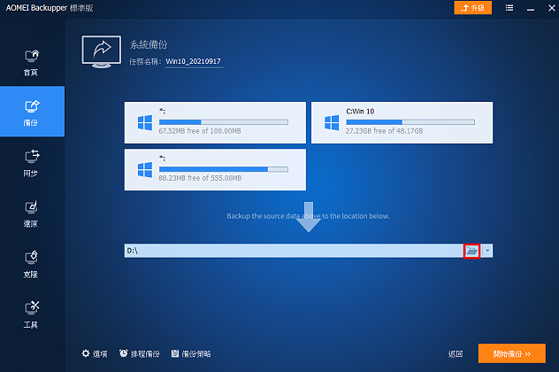Image resolution: width=559 pixels, height=372 pixels.
Task: Select the C:Win 10 partition card
Action: (x=402, y=122)
